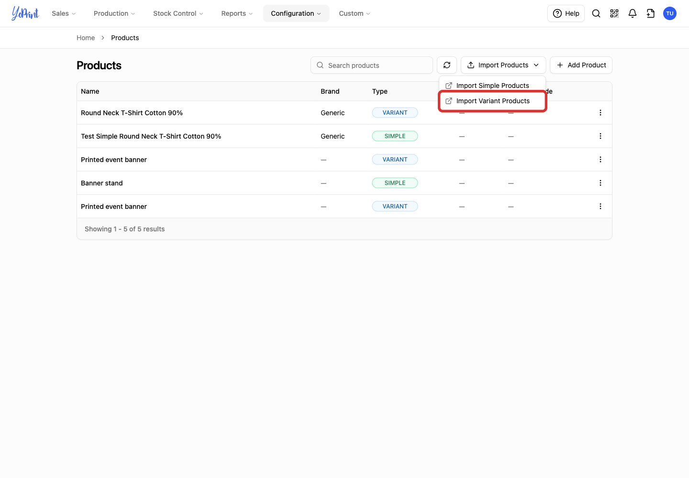689x478 pixels.
Task: Click VARIANT badge in Round Neck T-Shirt row
Action: click(x=395, y=113)
